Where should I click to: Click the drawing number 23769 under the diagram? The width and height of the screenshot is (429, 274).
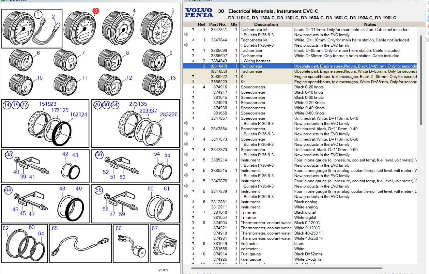[163, 270]
